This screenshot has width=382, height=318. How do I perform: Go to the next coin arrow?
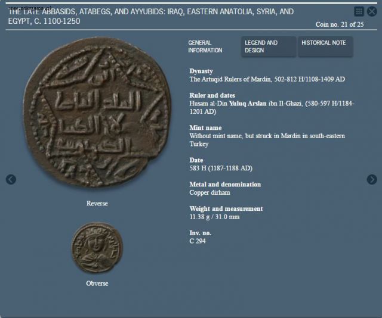(x=372, y=179)
